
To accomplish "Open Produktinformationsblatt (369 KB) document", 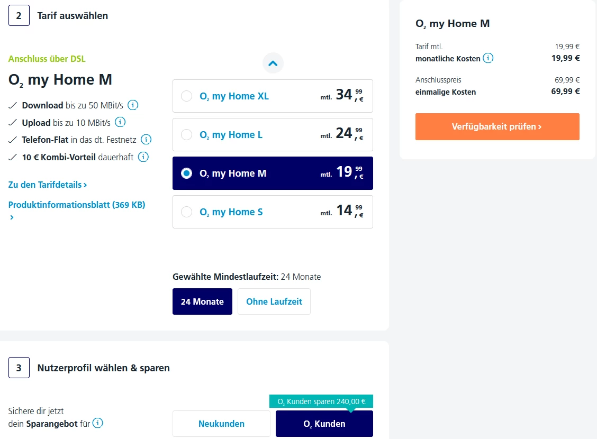I will point(77,205).
